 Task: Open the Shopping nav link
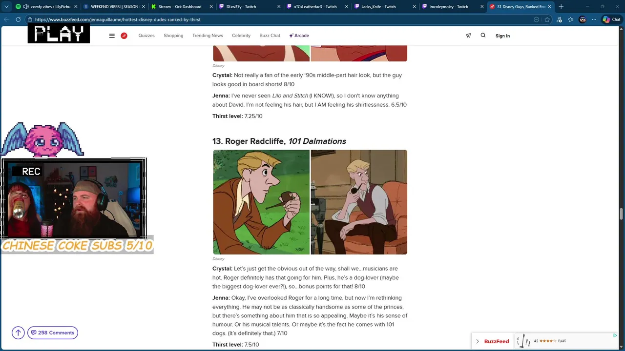tap(173, 36)
